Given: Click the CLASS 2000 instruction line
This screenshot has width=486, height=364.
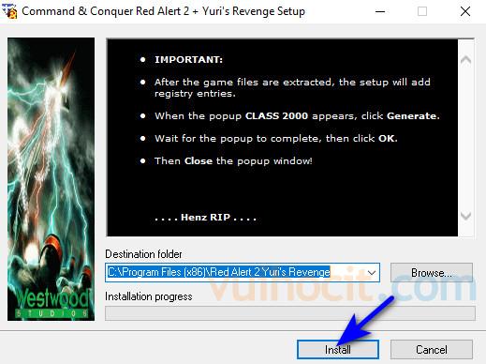Looking at the screenshot, I should pos(297,116).
